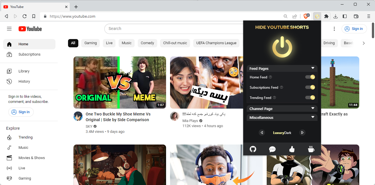The width and height of the screenshot is (375, 185).
Task: Open the GitHub icon in extension popup
Action: [253, 149]
